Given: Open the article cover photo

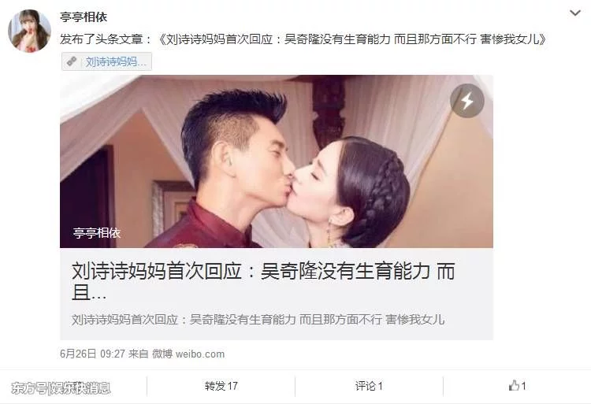Looking at the screenshot, I should [277, 161].
